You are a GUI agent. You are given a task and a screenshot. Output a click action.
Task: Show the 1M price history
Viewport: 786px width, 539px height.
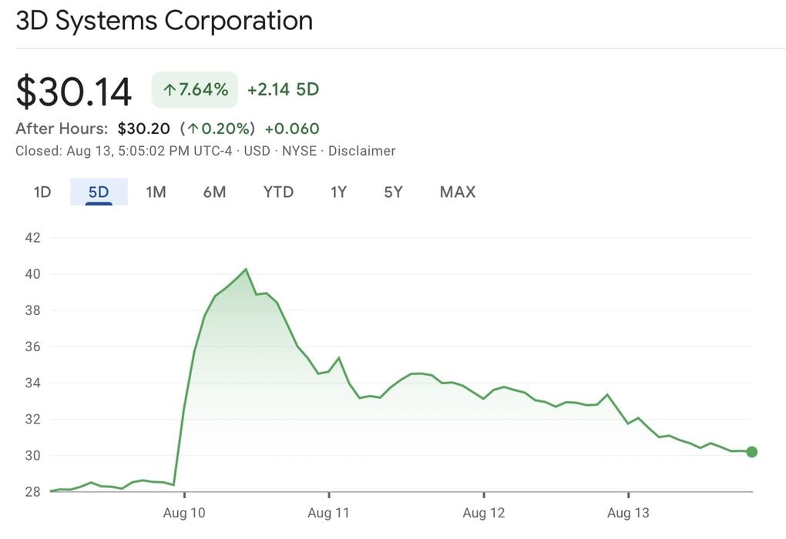156,192
